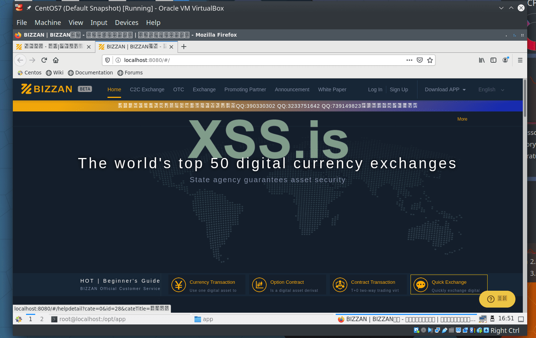536x338 pixels.
Task: Expand the English language dropdown
Action: tap(491, 89)
